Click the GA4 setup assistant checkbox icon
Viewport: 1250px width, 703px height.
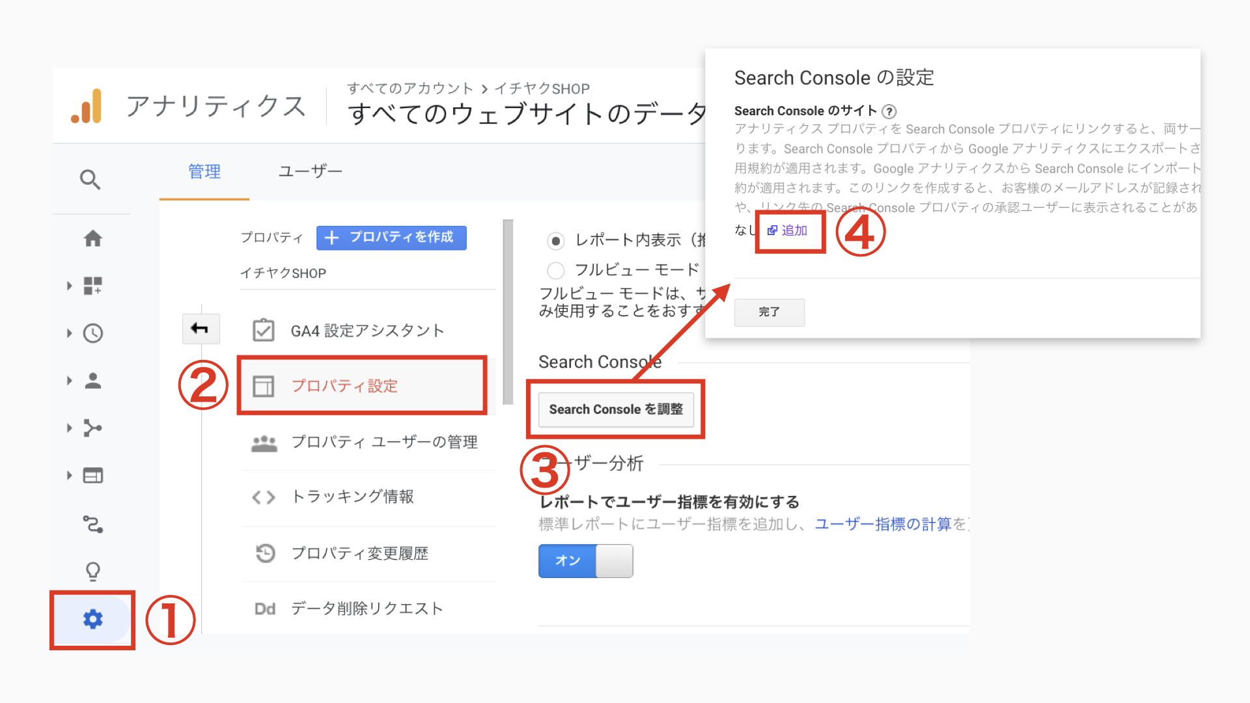click(x=264, y=331)
